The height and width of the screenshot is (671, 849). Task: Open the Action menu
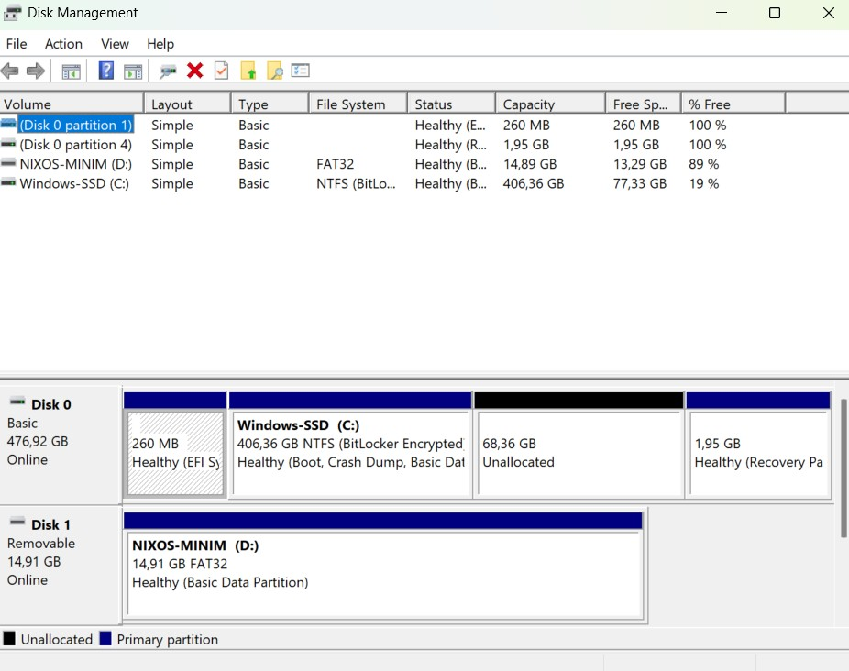(63, 44)
